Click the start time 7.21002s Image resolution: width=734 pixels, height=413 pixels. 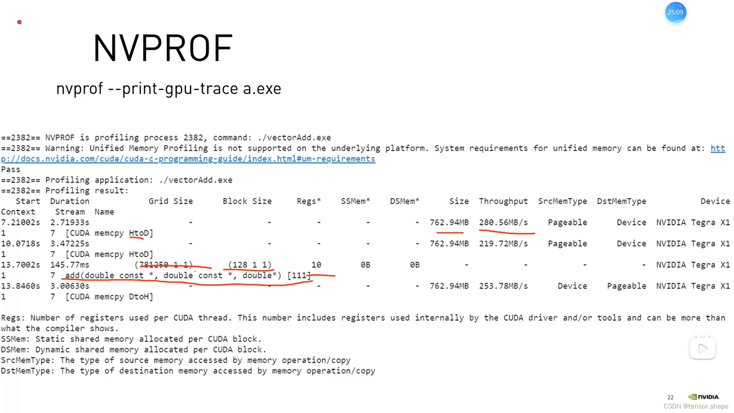click(20, 223)
